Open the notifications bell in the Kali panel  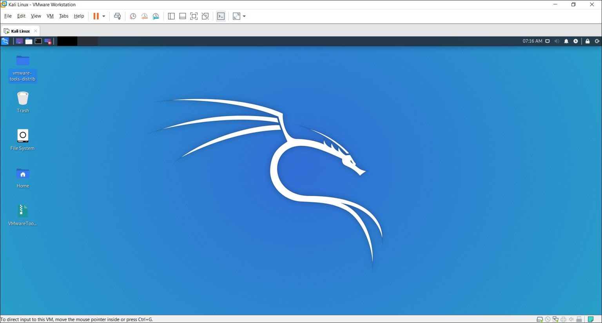[x=566, y=41]
